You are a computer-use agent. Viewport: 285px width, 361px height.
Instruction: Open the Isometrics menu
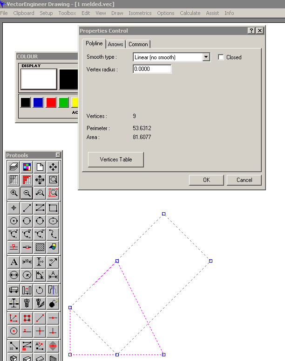pos(140,13)
